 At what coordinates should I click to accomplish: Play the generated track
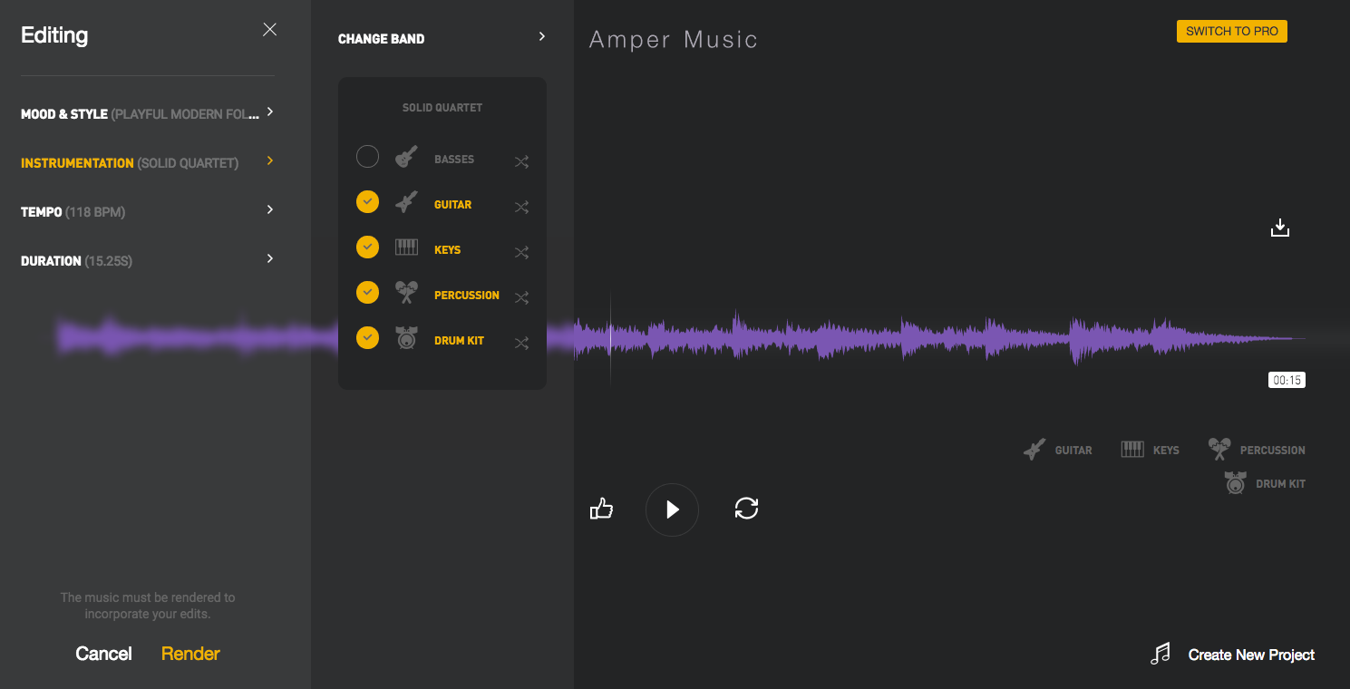[x=672, y=509]
